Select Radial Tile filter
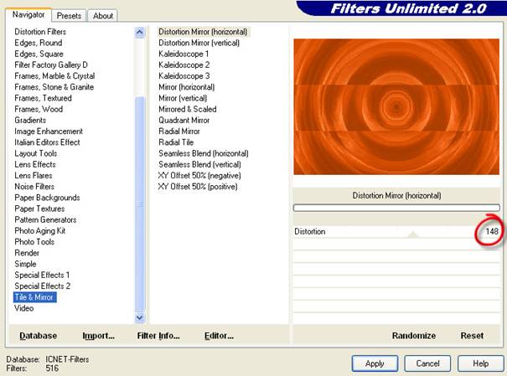 (176, 142)
